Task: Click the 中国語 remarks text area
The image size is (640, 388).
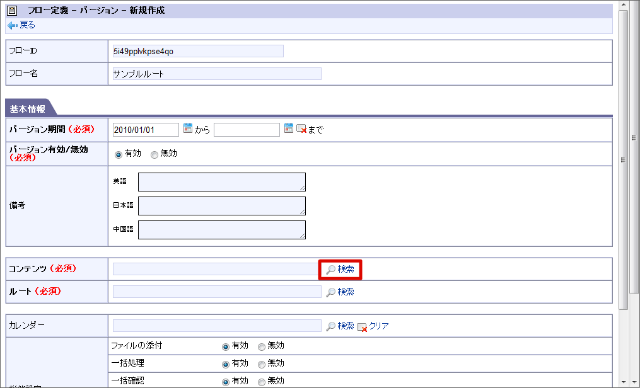Action: [221, 230]
